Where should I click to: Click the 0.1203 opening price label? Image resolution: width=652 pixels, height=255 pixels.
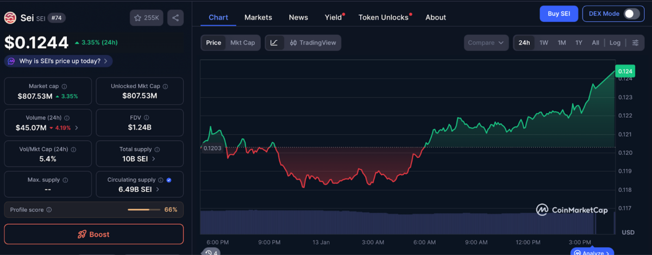pos(212,148)
